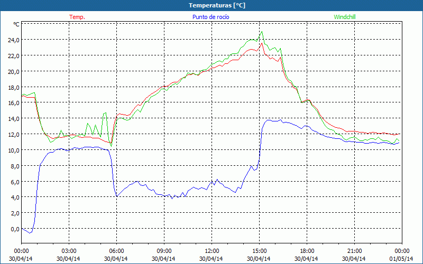The image size is (423, 264).
Task: Click the 21:00 time axis label
Action: coord(354,251)
